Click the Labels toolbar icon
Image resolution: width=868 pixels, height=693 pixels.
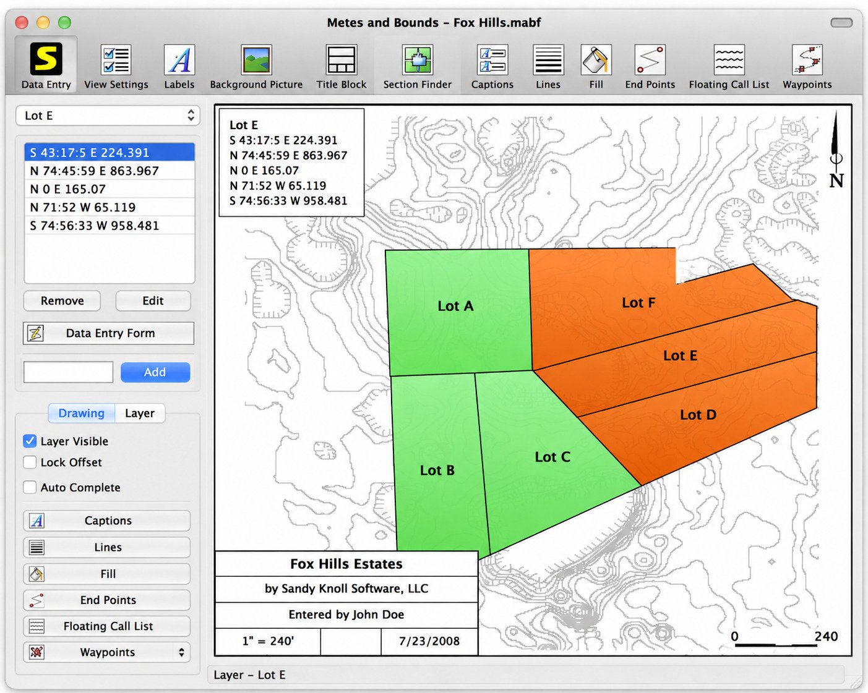click(x=179, y=65)
